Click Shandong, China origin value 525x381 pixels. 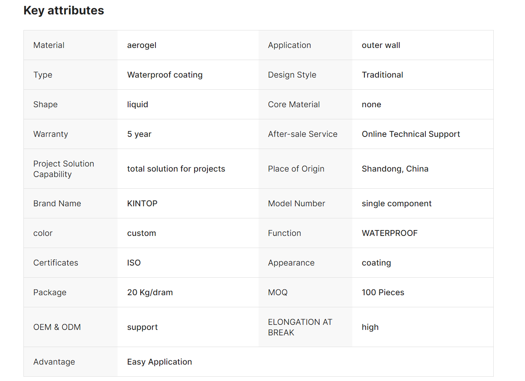click(395, 169)
